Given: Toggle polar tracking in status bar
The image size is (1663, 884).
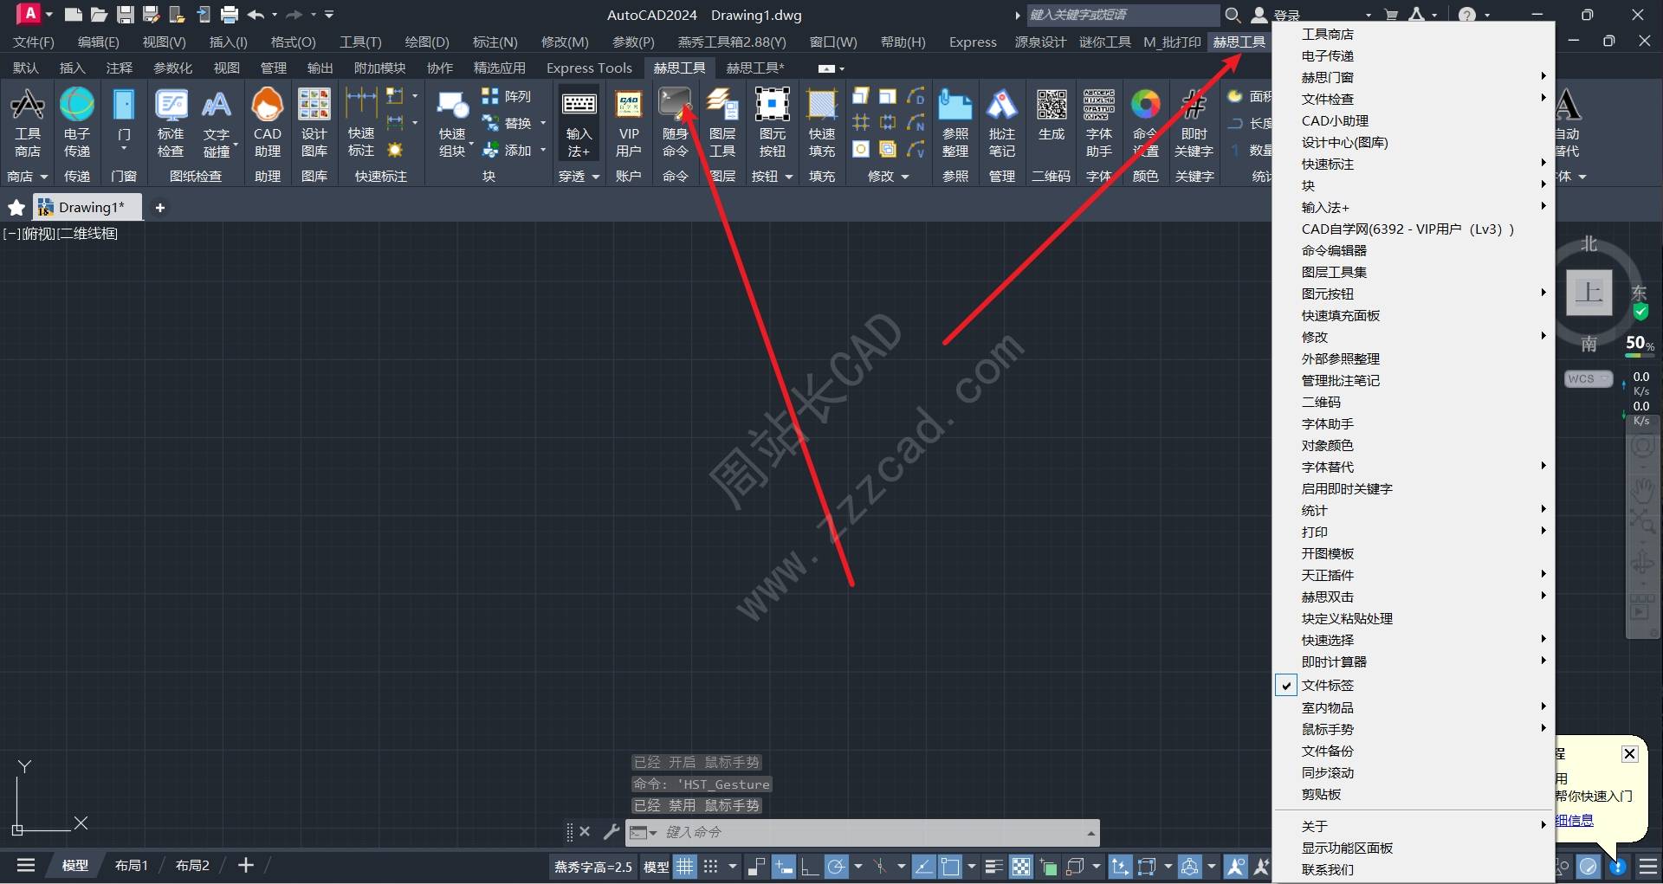Looking at the screenshot, I should point(836,866).
